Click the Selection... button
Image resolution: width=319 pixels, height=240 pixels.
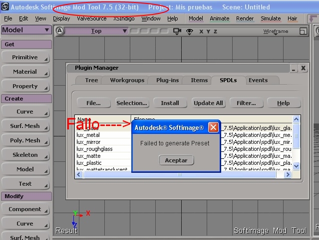pos(132,103)
